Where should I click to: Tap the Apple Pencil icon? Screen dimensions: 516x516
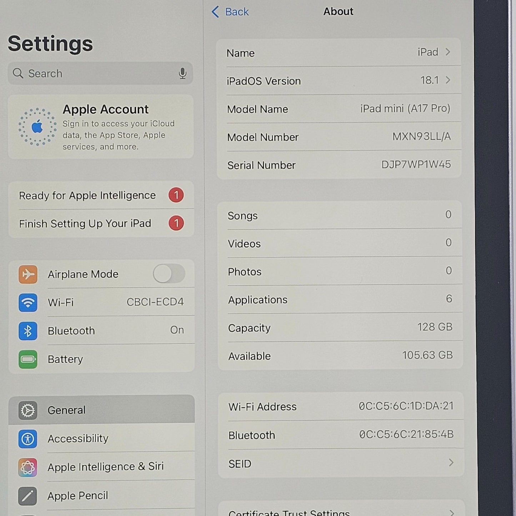(x=28, y=496)
